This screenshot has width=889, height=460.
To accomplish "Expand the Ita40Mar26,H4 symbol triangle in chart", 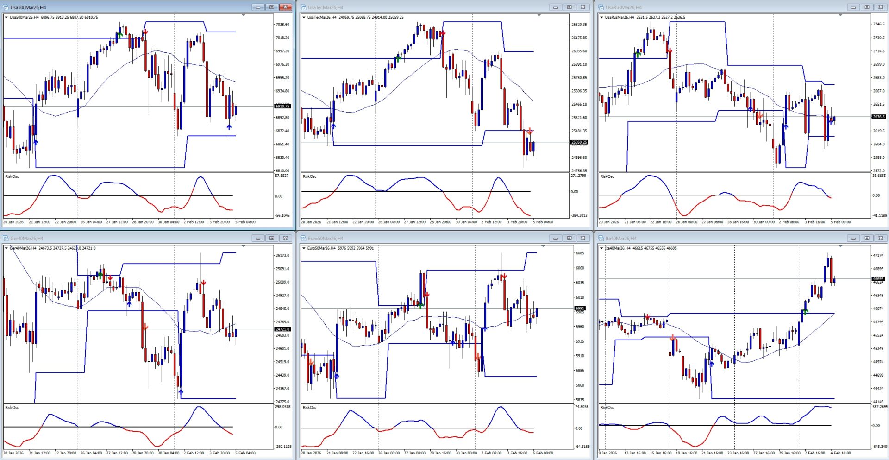I will [x=602, y=248].
